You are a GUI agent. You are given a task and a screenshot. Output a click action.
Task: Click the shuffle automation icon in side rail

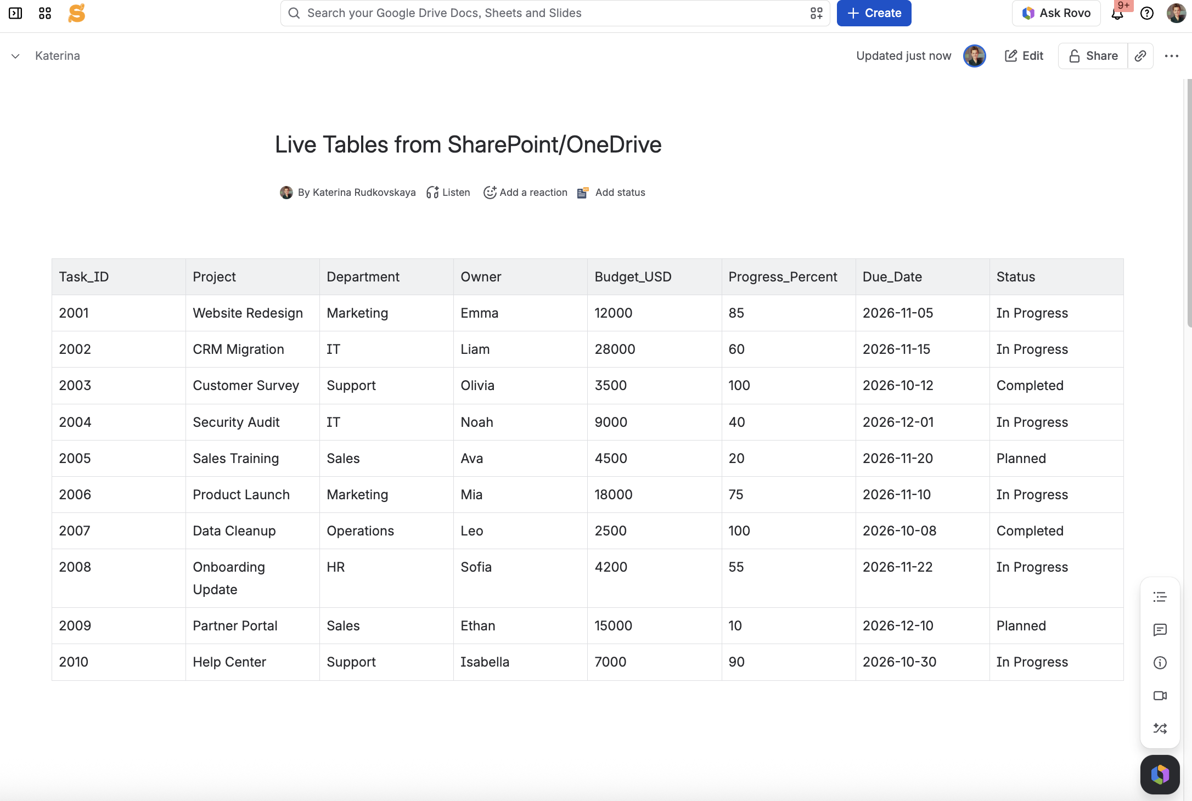click(x=1160, y=729)
